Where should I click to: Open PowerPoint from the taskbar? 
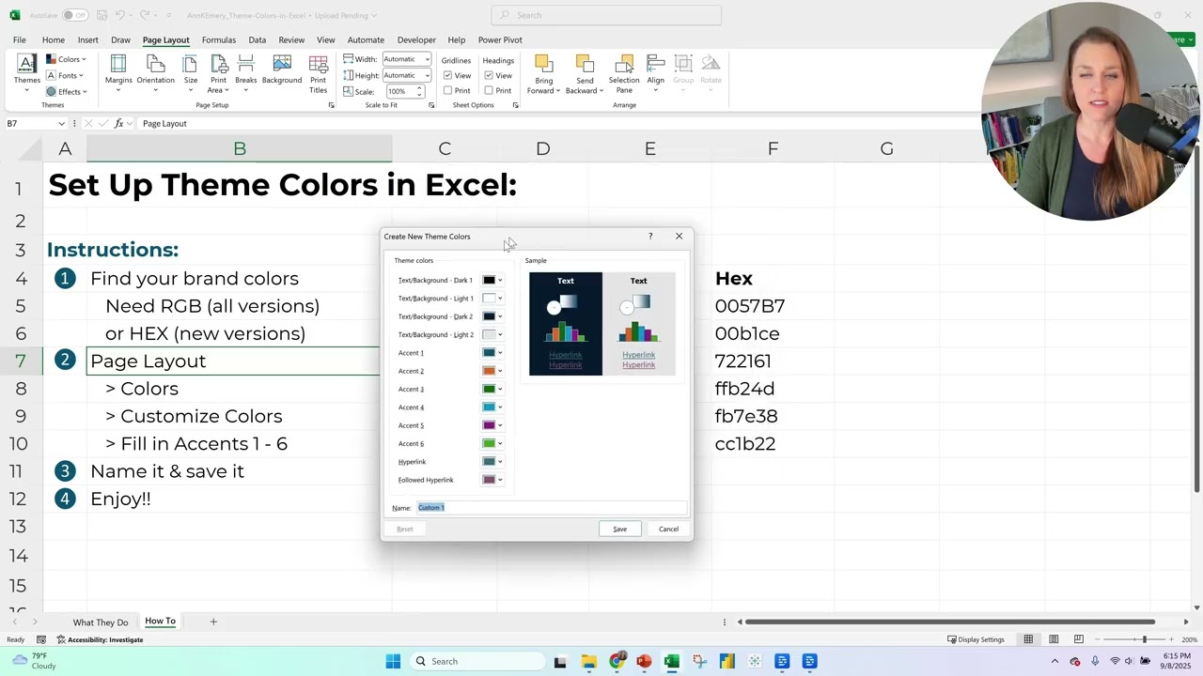click(644, 661)
